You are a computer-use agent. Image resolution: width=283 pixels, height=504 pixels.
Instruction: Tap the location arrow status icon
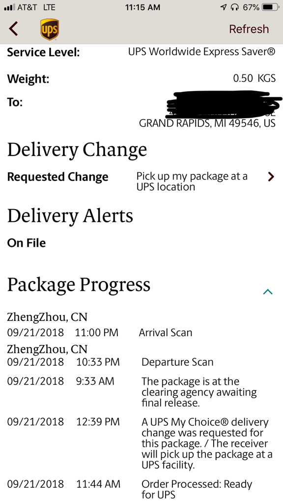pyautogui.click(x=224, y=7)
